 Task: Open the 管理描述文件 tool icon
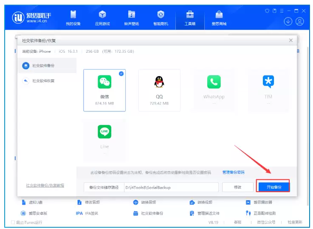192,213
